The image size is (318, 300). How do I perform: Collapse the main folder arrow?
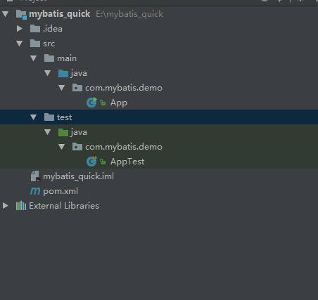(34, 58)
